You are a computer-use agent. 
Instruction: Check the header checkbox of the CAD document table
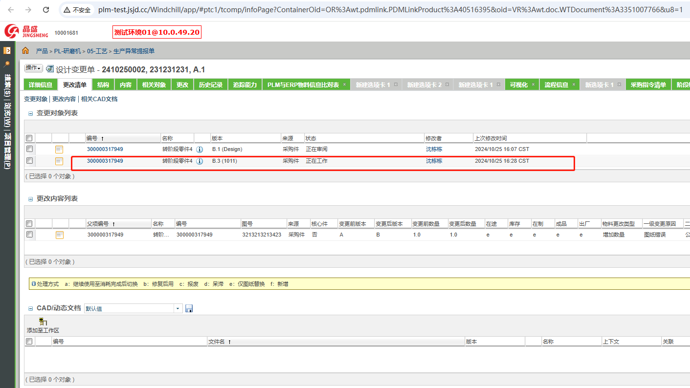coord(29,341)
